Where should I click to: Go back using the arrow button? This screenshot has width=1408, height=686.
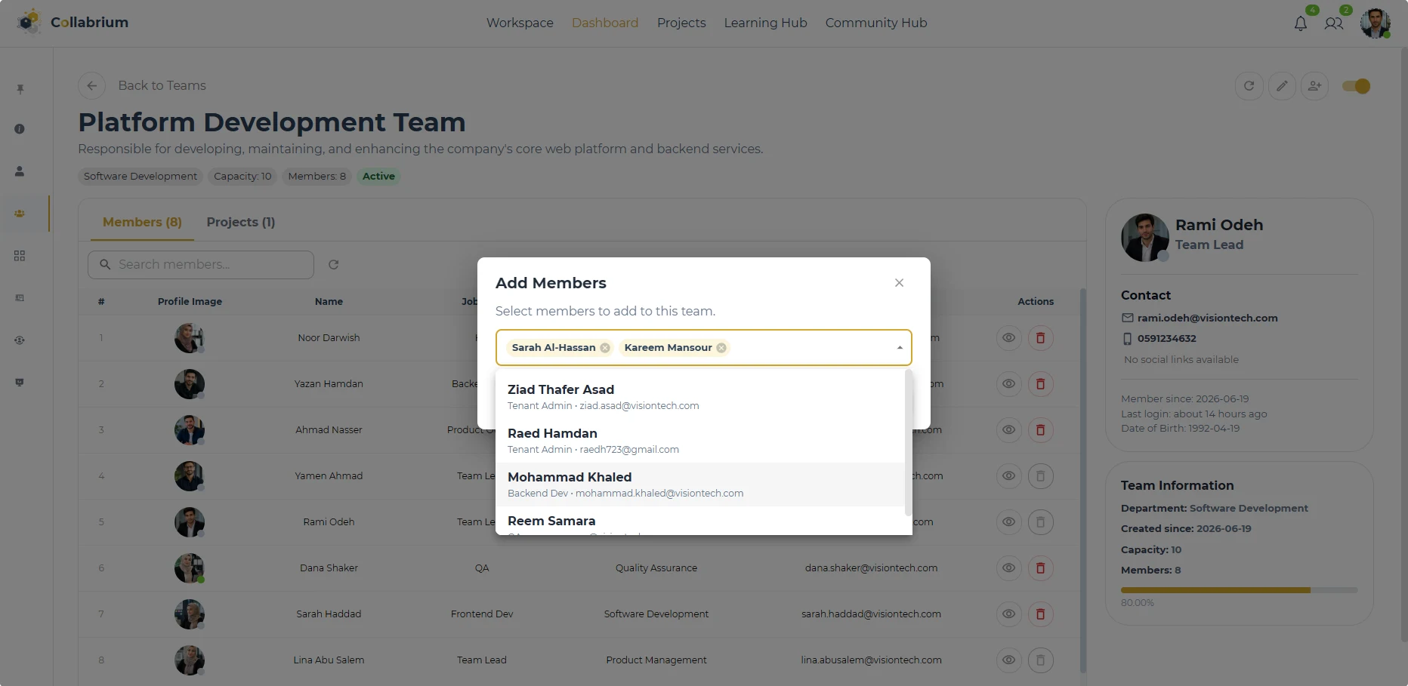(91, 85)
